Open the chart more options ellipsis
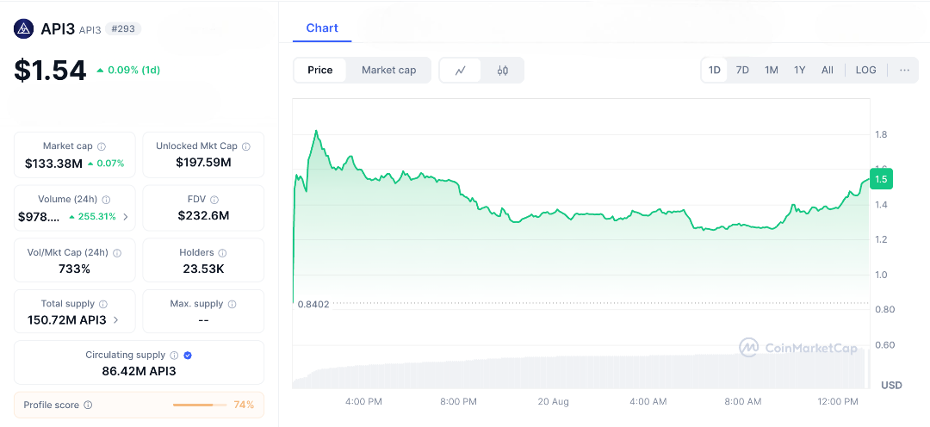The width and height of the screenshot is (930, 427). (904, 70)
